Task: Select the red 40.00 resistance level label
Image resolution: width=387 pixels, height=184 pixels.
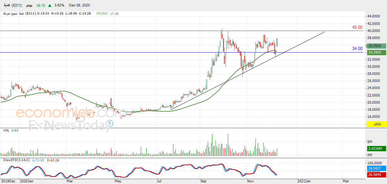Action: [357, 27]
